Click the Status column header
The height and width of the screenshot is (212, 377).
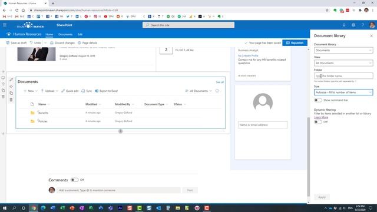point(180,104)
